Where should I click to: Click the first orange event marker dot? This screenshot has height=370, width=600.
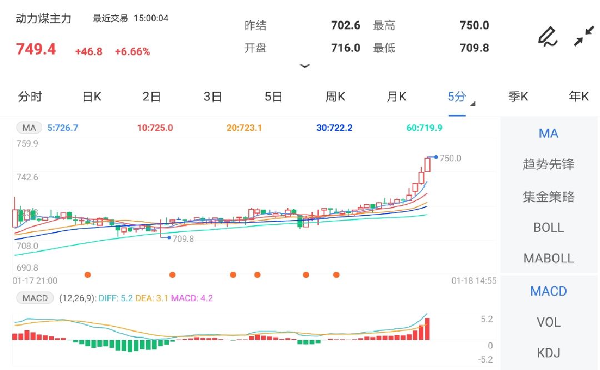pos(88,275)
